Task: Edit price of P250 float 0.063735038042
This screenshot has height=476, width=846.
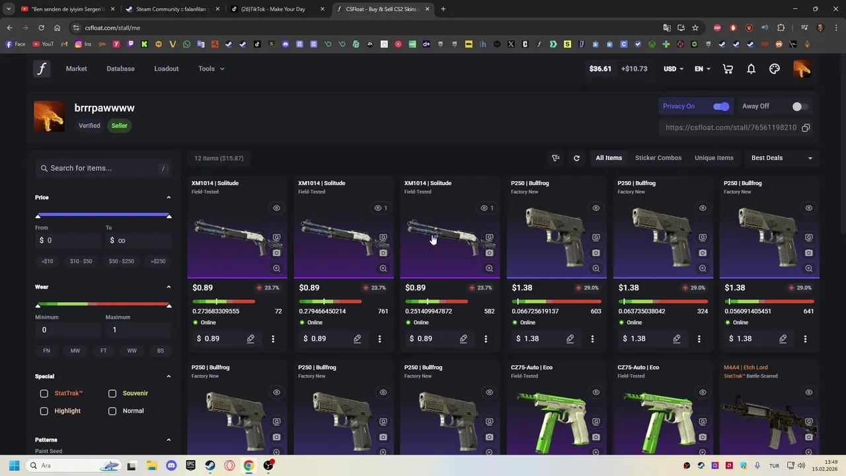Action: pos(676,338)
